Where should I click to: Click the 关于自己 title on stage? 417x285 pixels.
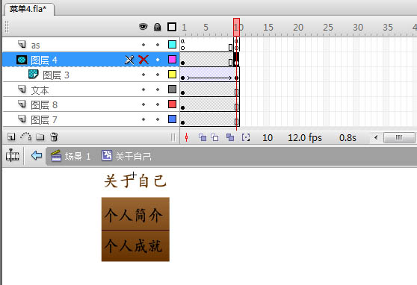[x=135, y=181]
